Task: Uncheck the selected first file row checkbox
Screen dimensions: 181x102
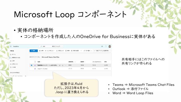Action: point(31,65)
